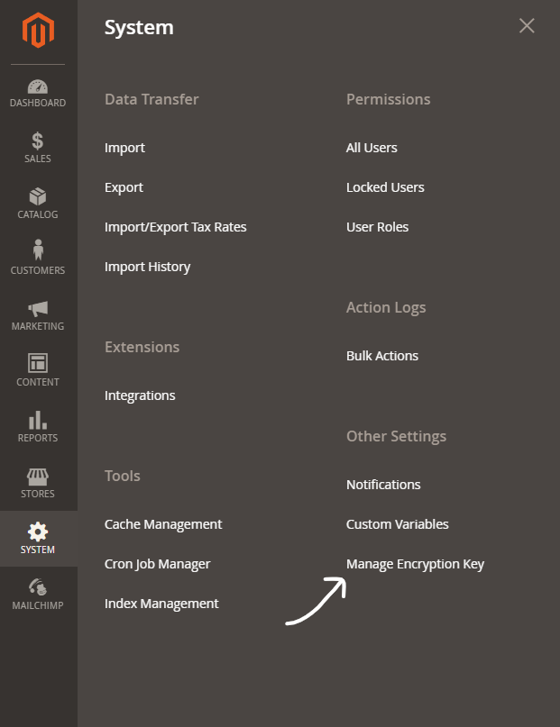The height and width of the screenshot is (727, 560).
Task: Open the Catalog box icon
Action: (38, 196)
